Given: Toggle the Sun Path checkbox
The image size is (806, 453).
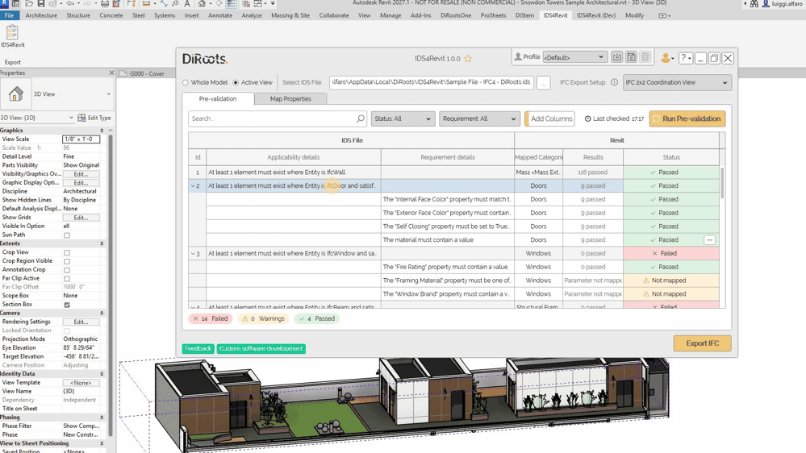Looking at the screenshot, I should pos(67,235).
